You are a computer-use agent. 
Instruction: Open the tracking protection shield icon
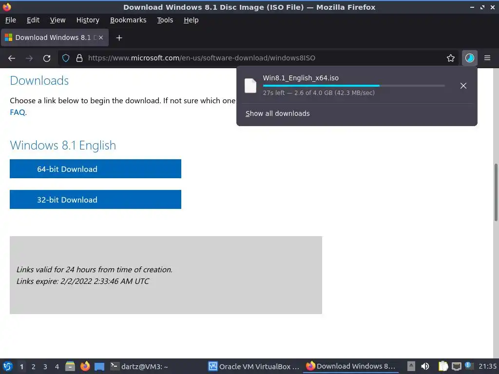pos(66,58)
